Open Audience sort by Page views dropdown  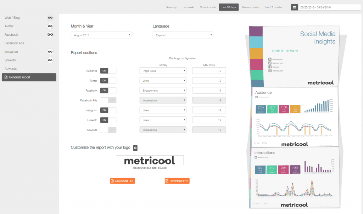[163, 71]
